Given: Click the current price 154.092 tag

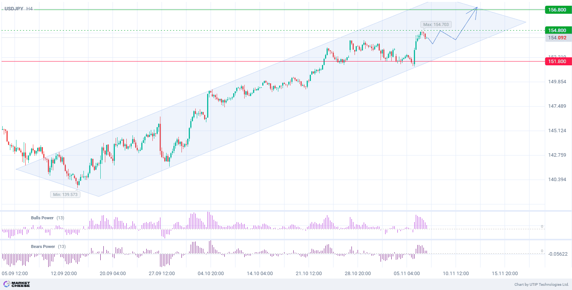Looking at the screenshot, I should 557,37.
